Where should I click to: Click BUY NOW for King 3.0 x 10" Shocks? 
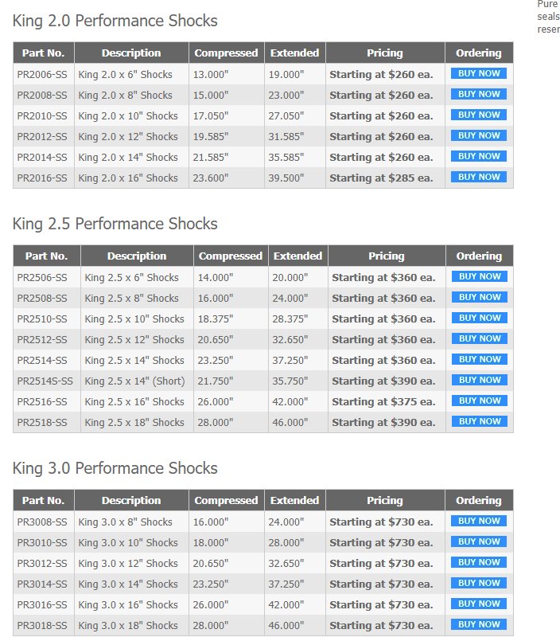click(479, 541)
